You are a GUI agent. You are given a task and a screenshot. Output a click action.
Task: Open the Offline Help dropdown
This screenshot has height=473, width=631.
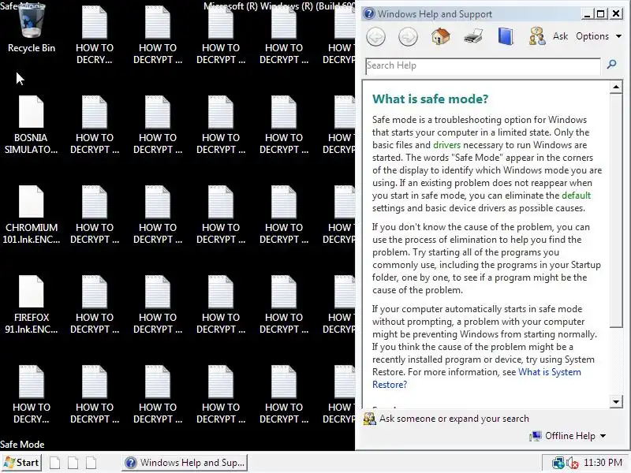pyautogui.click(x=568, y=436)
